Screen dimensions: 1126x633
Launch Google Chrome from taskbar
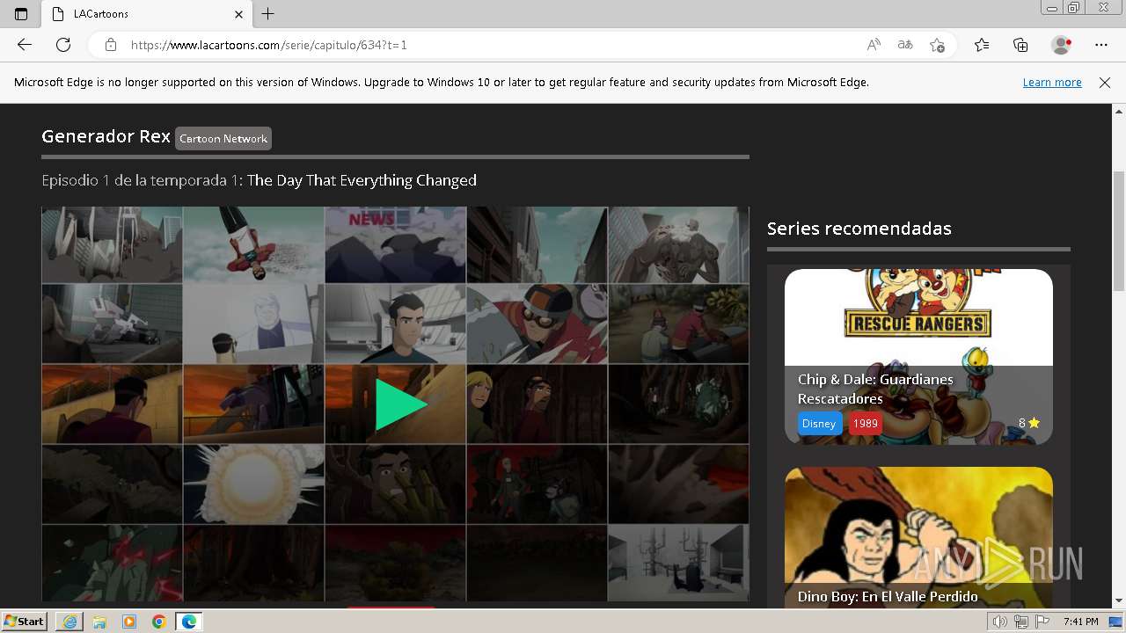pos(159,622)
